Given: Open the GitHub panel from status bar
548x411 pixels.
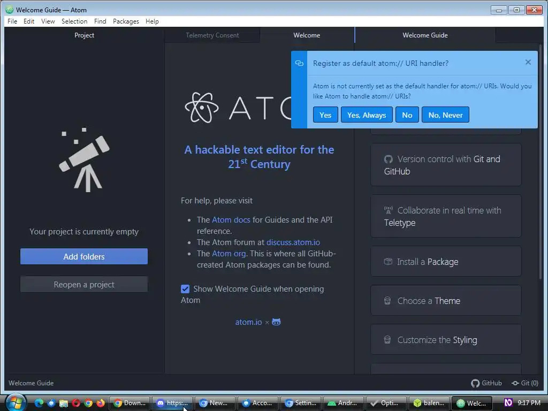Looking at the screenshot, I should (486, 383).
